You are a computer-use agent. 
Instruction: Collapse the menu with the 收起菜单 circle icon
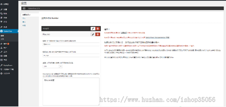point(2,73)
